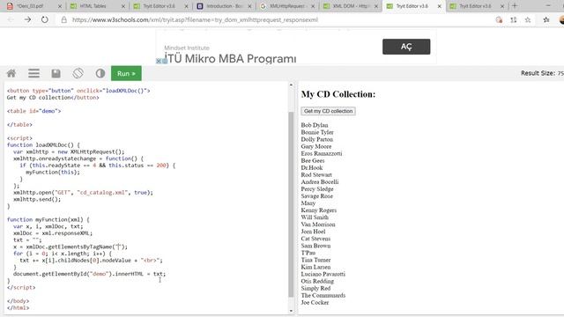Image resolution: width=564 pixels, height=317 pixels.
Task: Click 'Bonnie Tyler' in the result list
Action: pyautogui.click(x=317, y=132)
